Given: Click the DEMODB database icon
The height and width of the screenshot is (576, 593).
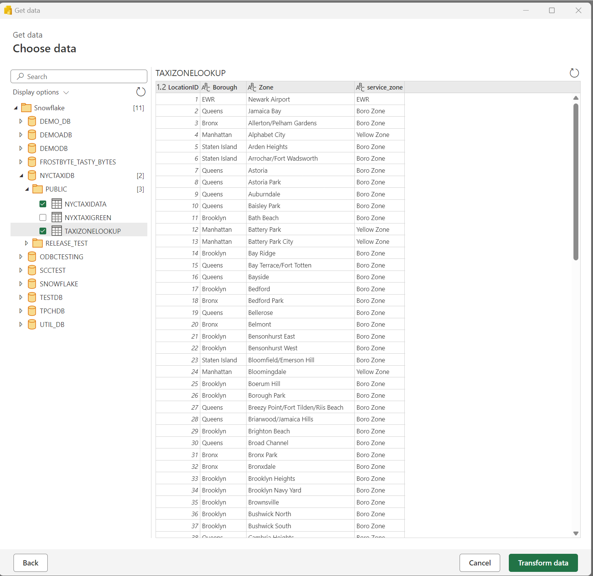Looking at the screenshot, I should (32, 148).
